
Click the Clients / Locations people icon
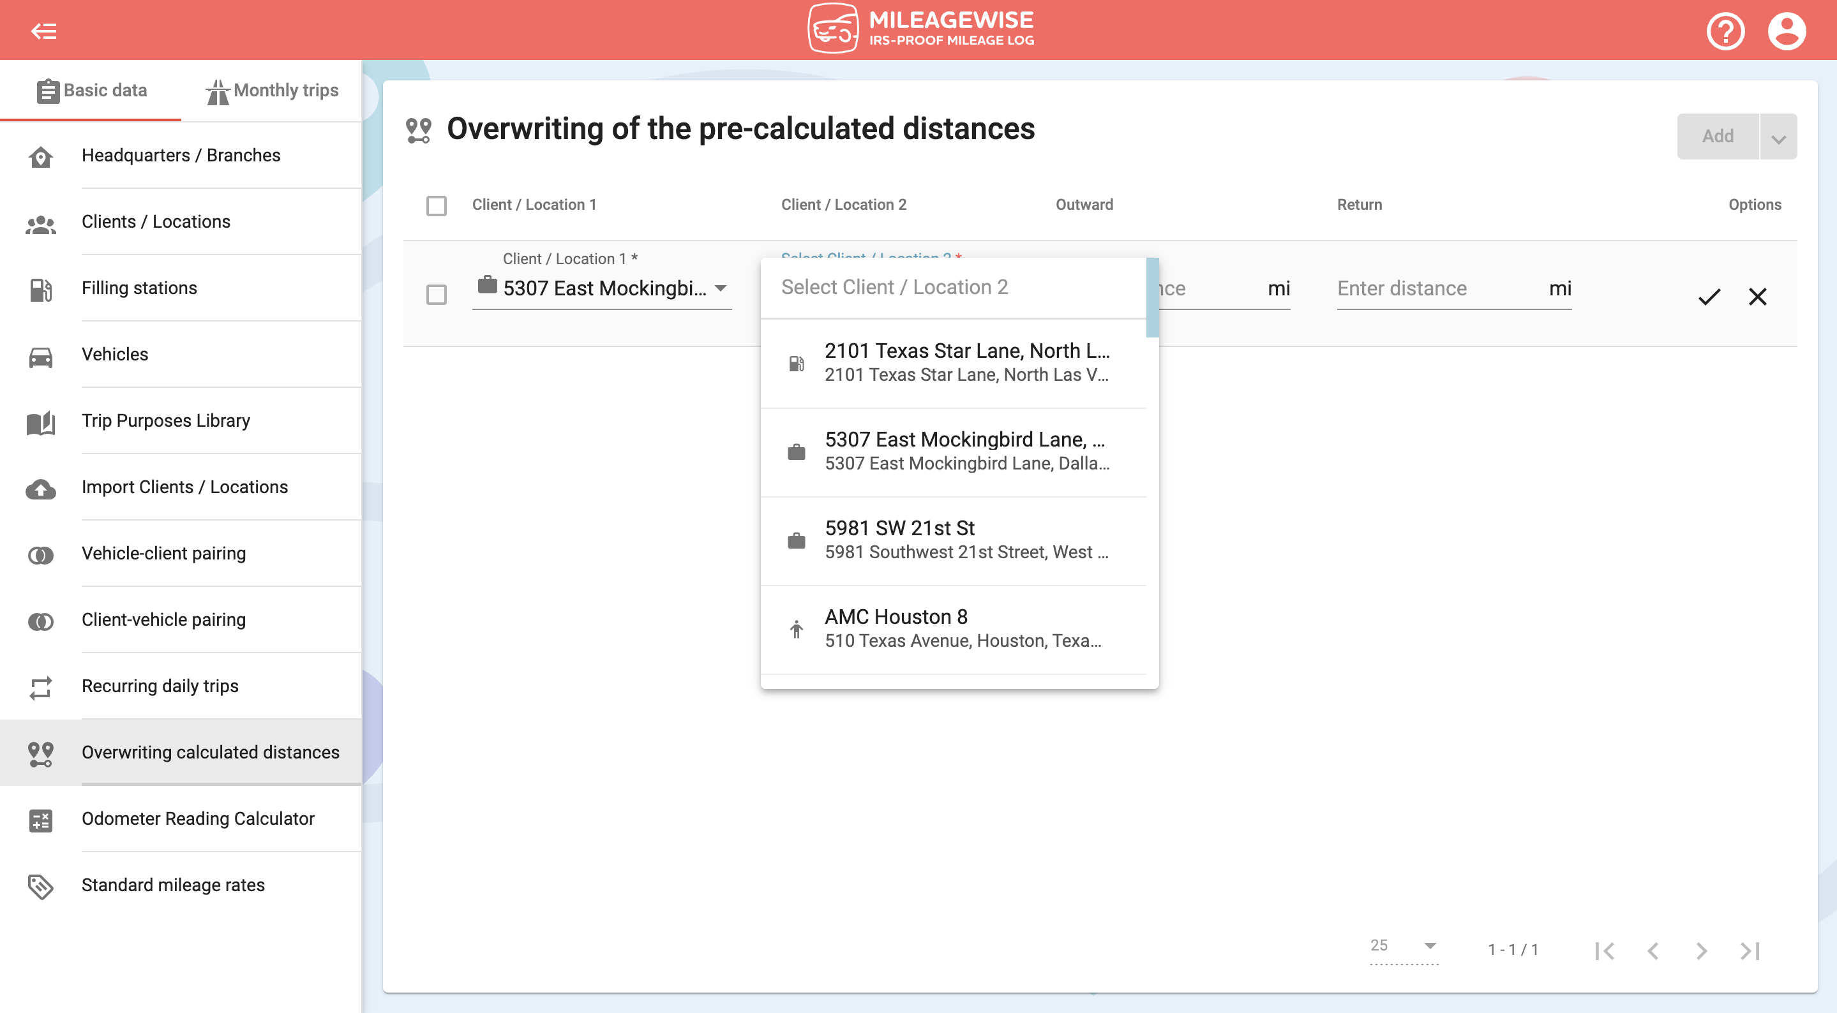[41, 224]
